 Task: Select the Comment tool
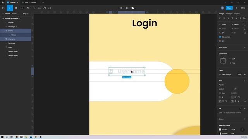50,8
